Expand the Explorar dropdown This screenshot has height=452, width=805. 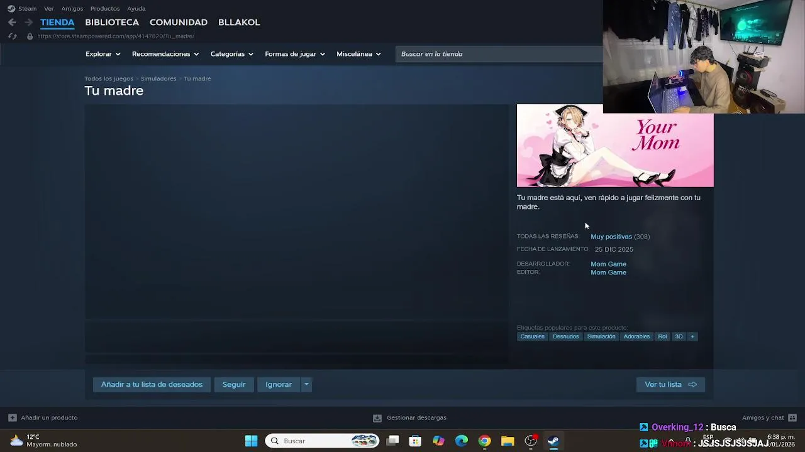click(103, 54)
